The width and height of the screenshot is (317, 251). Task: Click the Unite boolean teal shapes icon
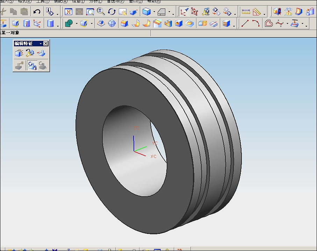pos(69,23)
